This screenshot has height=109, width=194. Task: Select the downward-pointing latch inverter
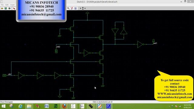tap(115, 32)
